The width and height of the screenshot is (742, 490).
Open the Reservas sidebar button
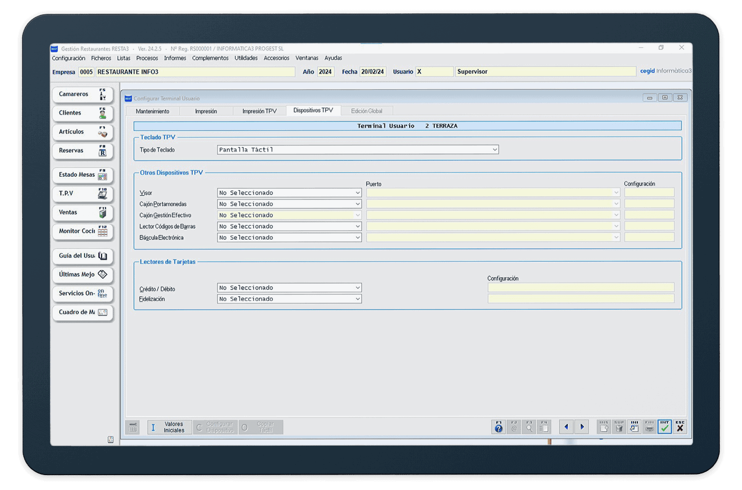pyautogui.click(x=82, y=151)
